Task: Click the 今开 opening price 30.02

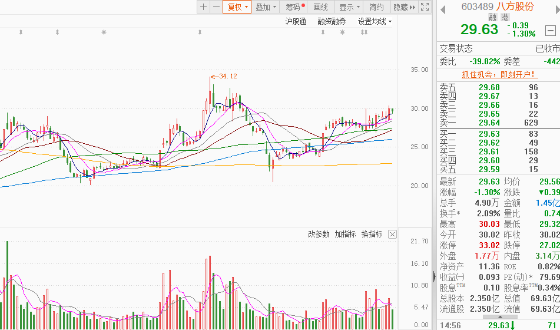Action: point(489,235)
